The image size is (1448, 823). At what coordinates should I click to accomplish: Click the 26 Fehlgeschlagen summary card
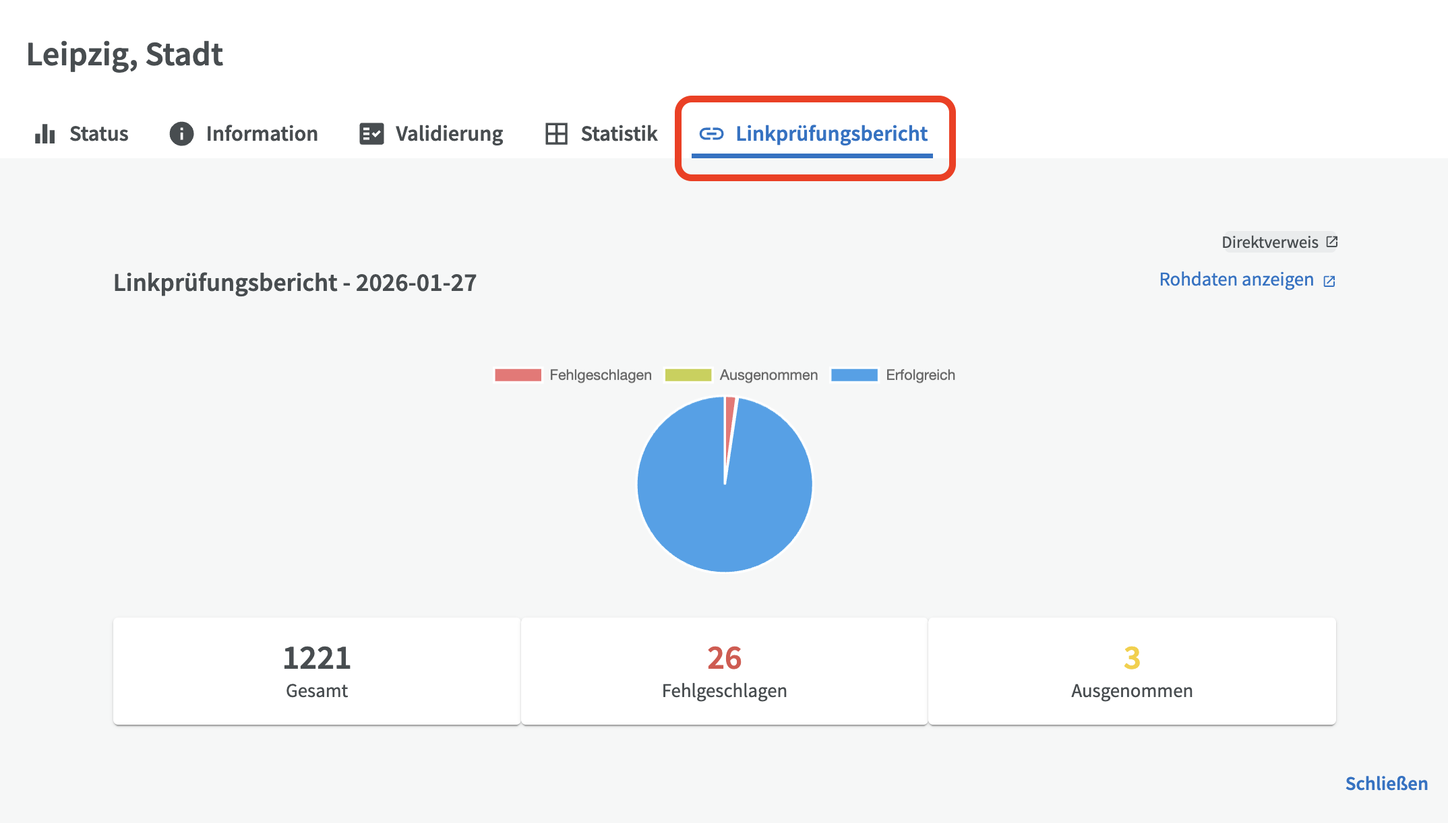tap(724, 671)
